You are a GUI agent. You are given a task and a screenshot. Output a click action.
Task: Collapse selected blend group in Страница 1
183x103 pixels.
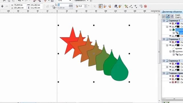[x=170, y=30]
